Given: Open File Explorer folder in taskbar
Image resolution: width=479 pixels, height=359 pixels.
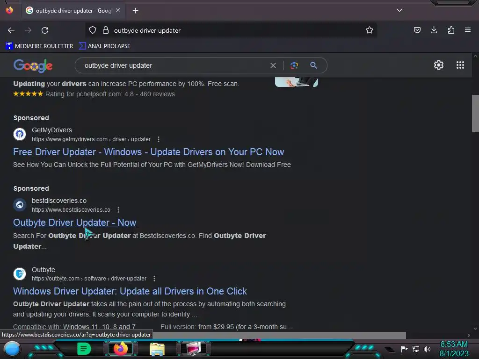Looking at the screenshot, I should pyautogui.click(x=157, y=349).
